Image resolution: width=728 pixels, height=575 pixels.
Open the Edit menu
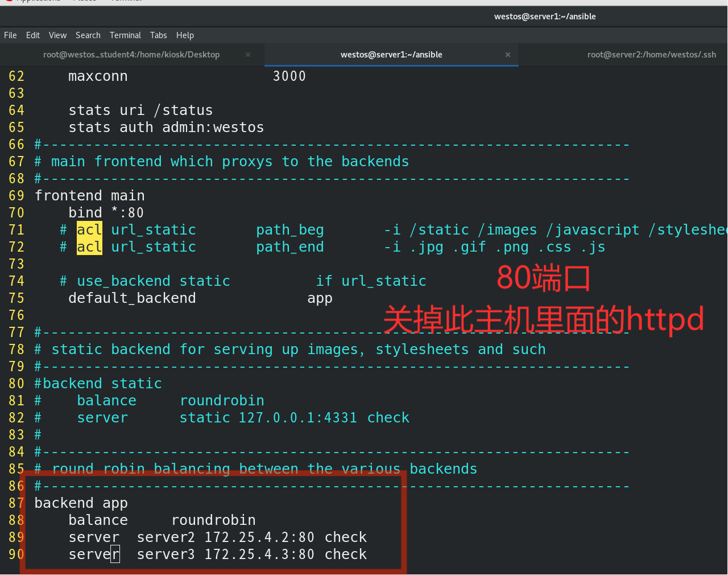(x=33, y=35)
